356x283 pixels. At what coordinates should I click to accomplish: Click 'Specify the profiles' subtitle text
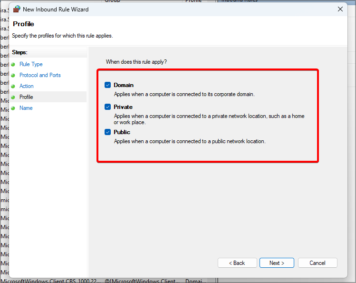(x=62, y=36)
